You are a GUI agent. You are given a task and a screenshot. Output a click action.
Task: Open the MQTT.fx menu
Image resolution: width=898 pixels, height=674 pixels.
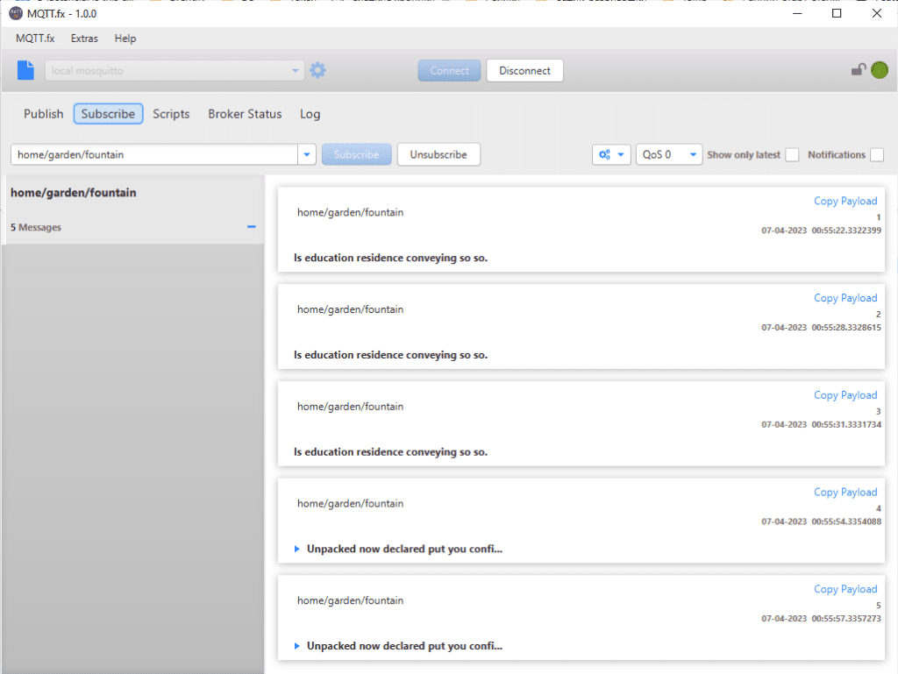(34, 39)
